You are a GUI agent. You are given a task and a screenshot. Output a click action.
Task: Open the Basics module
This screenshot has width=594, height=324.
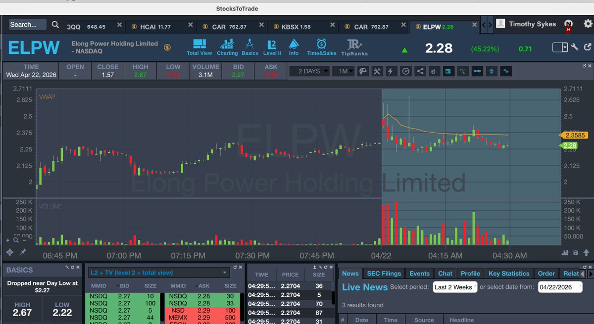(x=250, y=47)
